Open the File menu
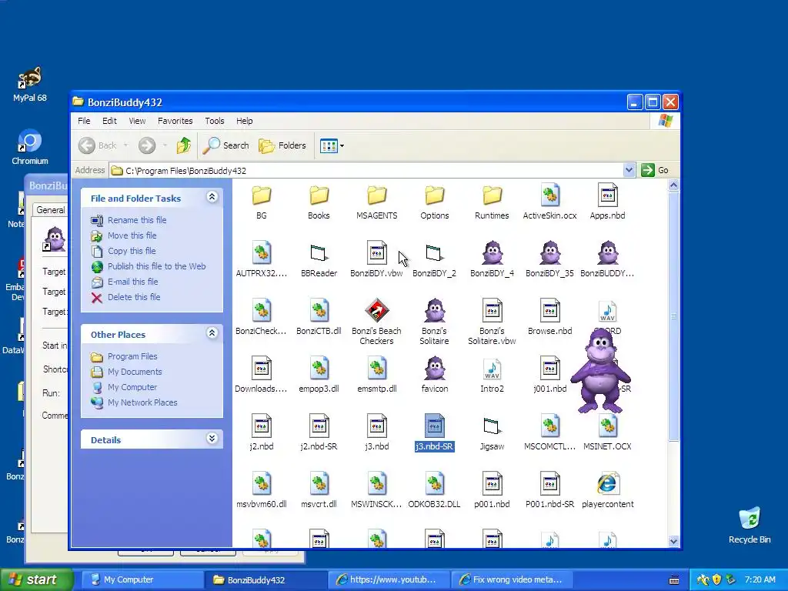 click(x=84, y=121)
